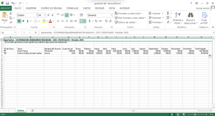Open the font color dropdown arrow
Viewport: 215px width, 116px height.
pos(53,21)
